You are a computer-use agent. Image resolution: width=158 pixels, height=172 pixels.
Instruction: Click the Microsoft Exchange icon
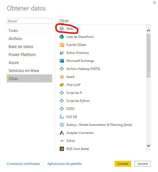tap(62, 61)
